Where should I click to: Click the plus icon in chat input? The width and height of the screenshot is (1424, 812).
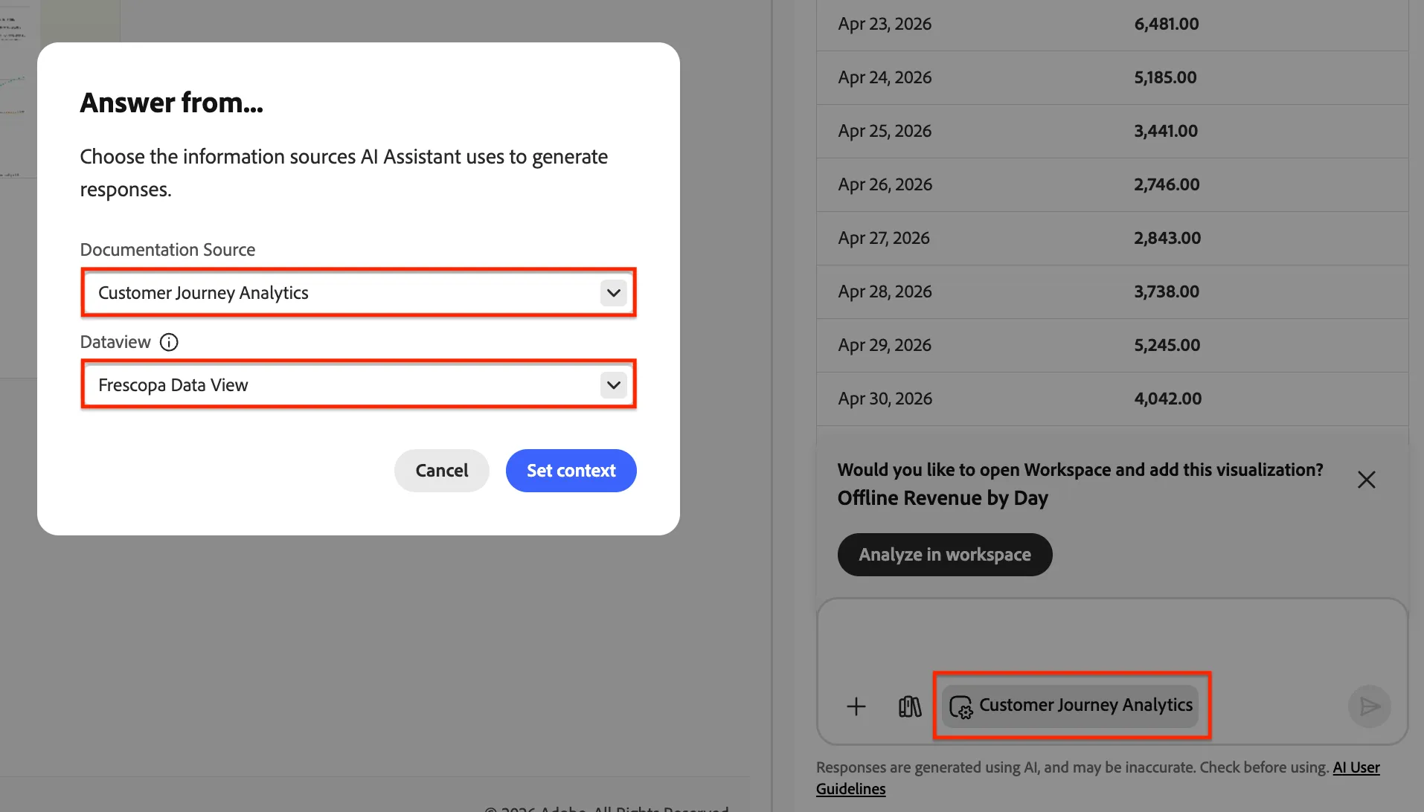[x=856, y=706]
